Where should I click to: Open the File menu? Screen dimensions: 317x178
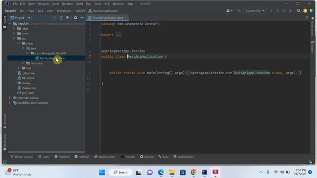(x=15, y=4)
